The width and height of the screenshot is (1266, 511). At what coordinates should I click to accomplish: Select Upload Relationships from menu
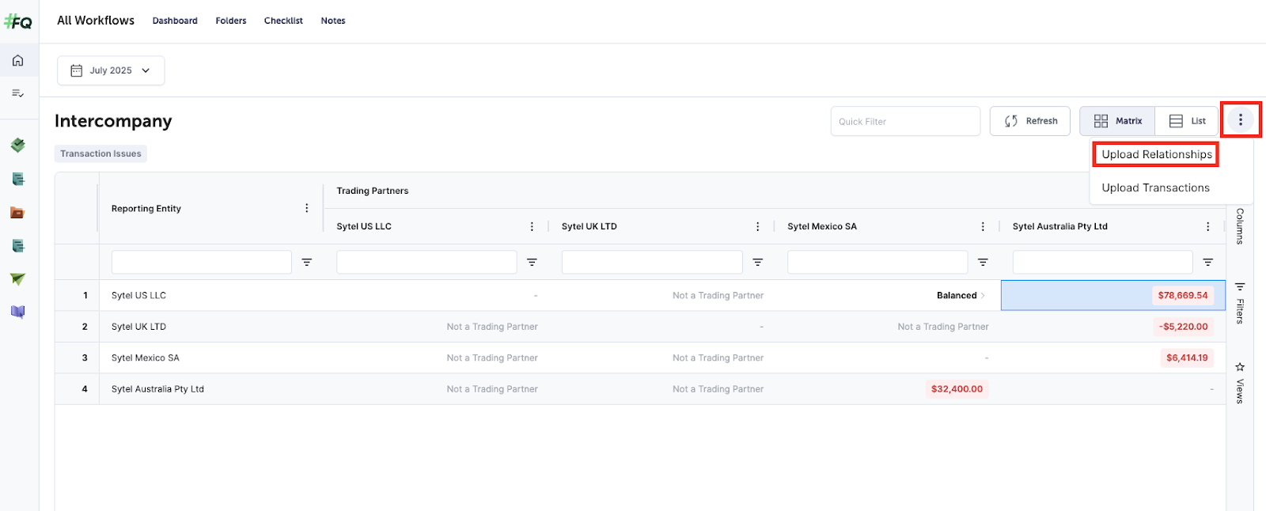click(1156, 154)
